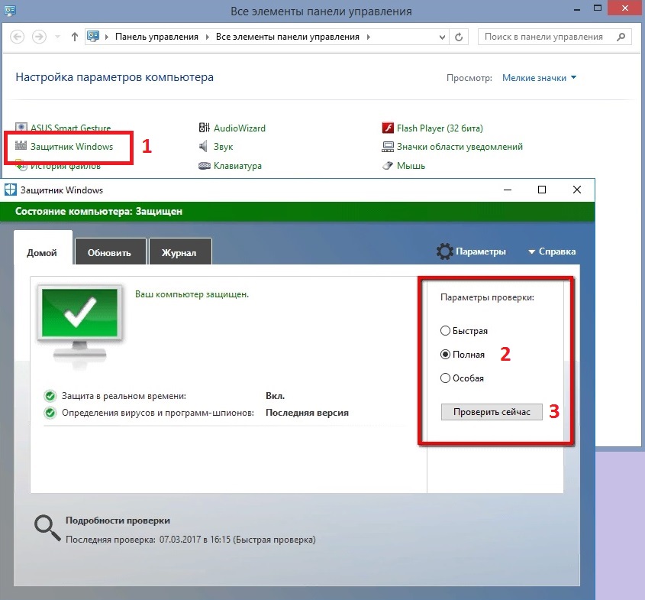The height and width of the screenshot is (600, 645).
Task: Click the speaker icon for Звук
Action: 204,146
